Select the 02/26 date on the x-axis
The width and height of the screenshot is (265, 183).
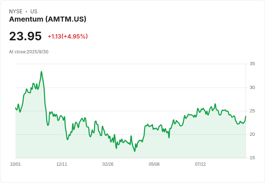[108, 164]
